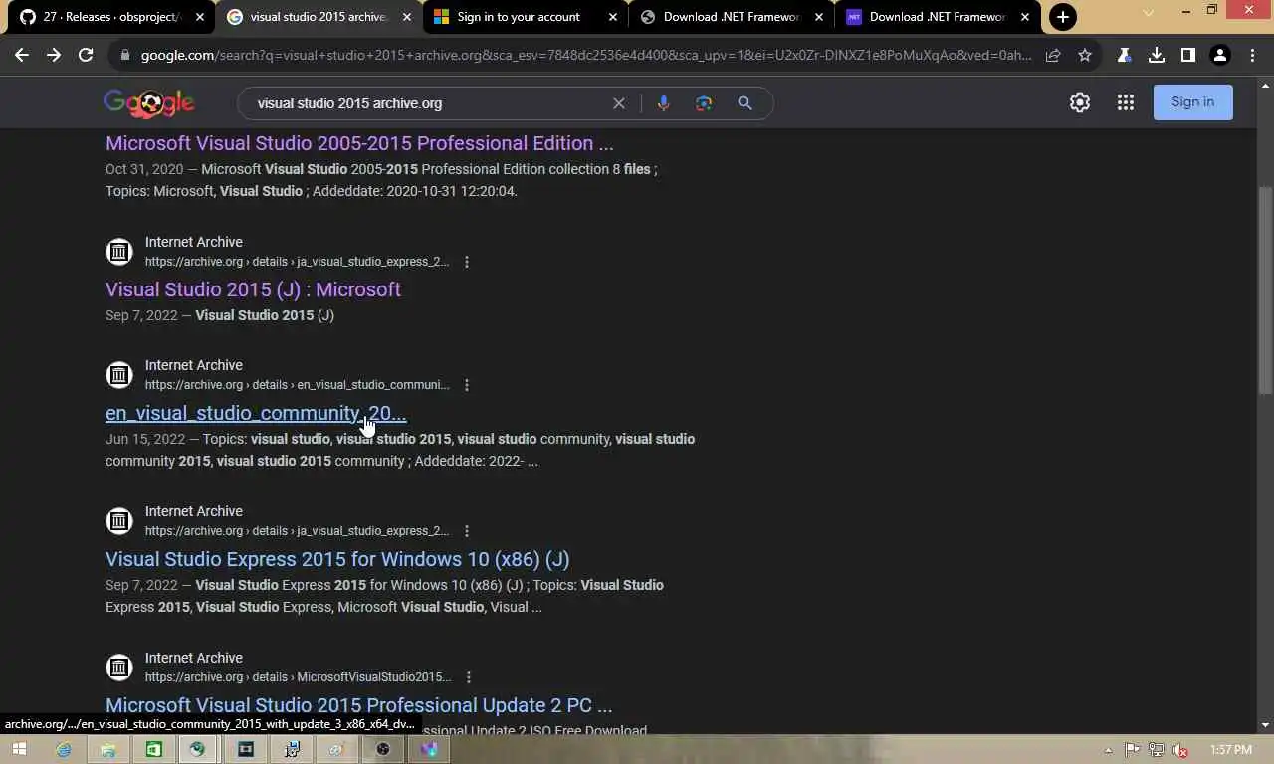Viewport: 1274px width, 764px height.
Task: Search by image with lens icon
Action: (x=704, y=103)
